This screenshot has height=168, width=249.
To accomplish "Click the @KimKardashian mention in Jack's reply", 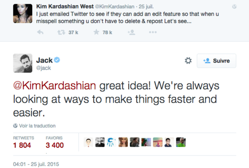I will pyautogui.click(x=54, y=86).
